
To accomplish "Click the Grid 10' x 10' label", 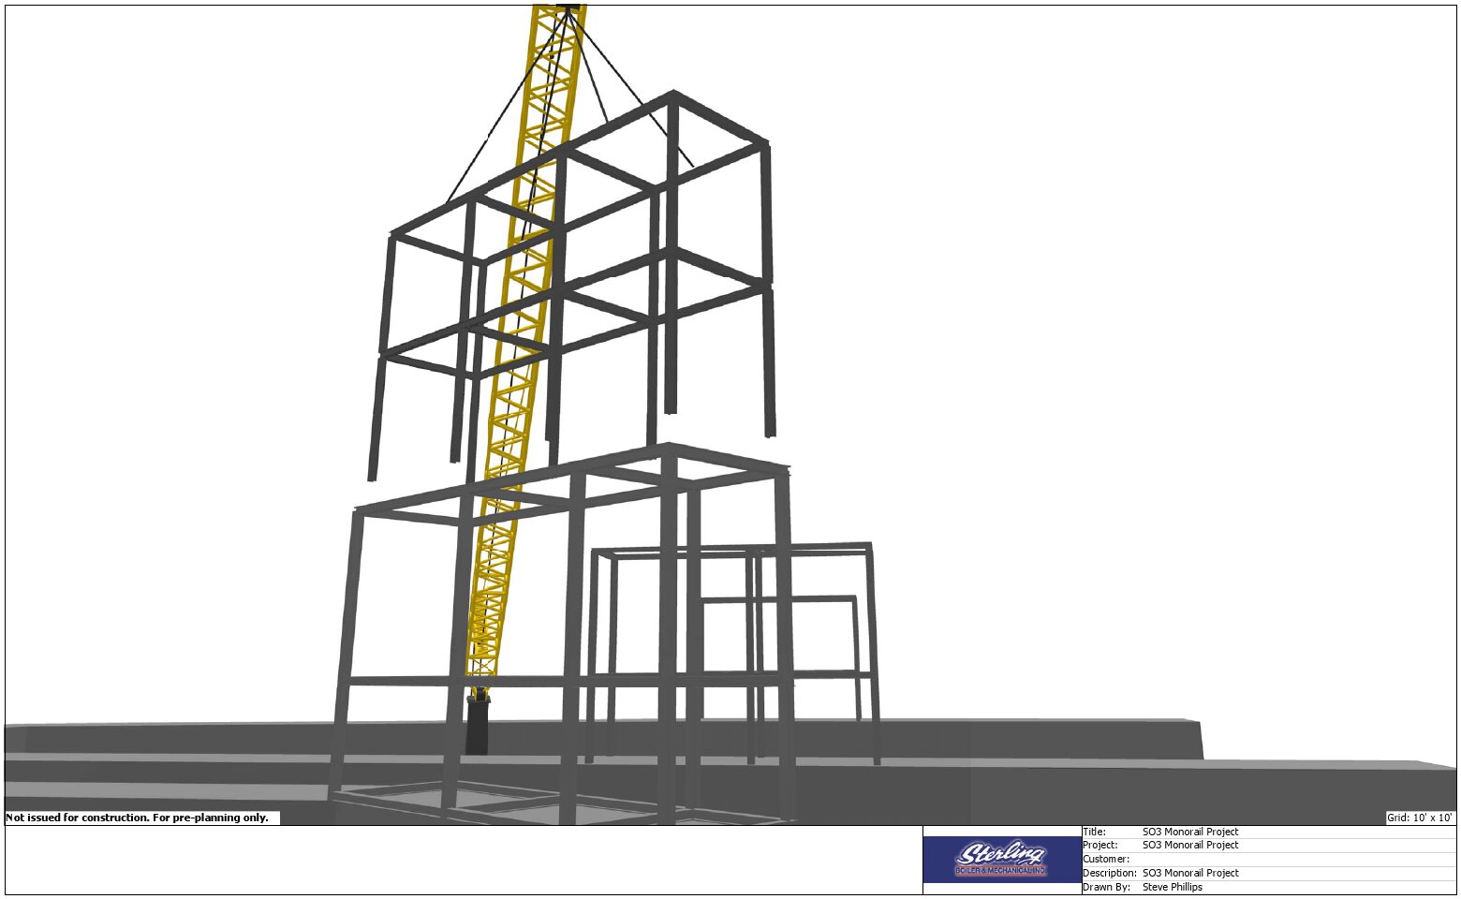I will [x=1419, y=818].
